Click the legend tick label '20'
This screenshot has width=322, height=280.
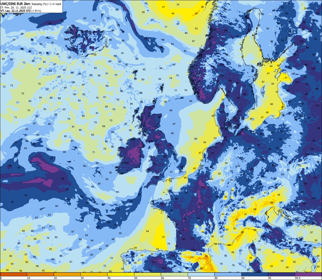(x=55, y=278)
